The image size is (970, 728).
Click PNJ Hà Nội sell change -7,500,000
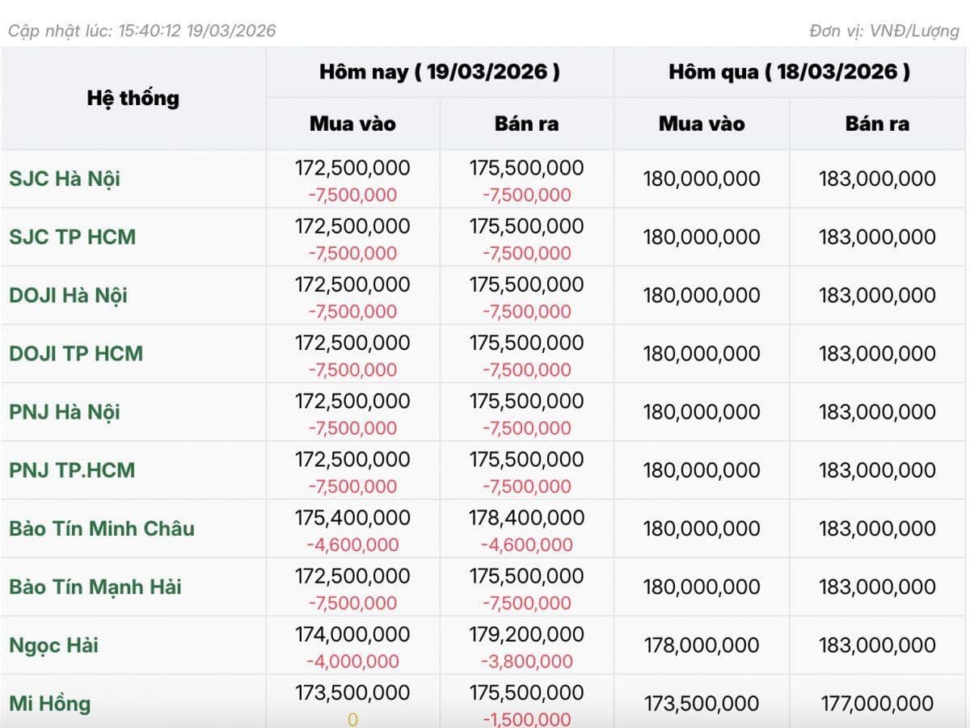point(527,427)
